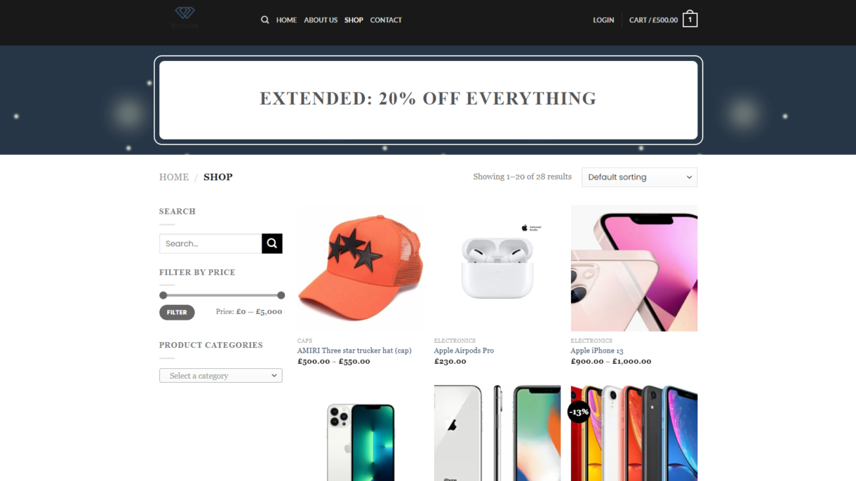Submit search with black magnifier button
The width and height of the screenshot is (856, 481).
[x=272, y=243]
